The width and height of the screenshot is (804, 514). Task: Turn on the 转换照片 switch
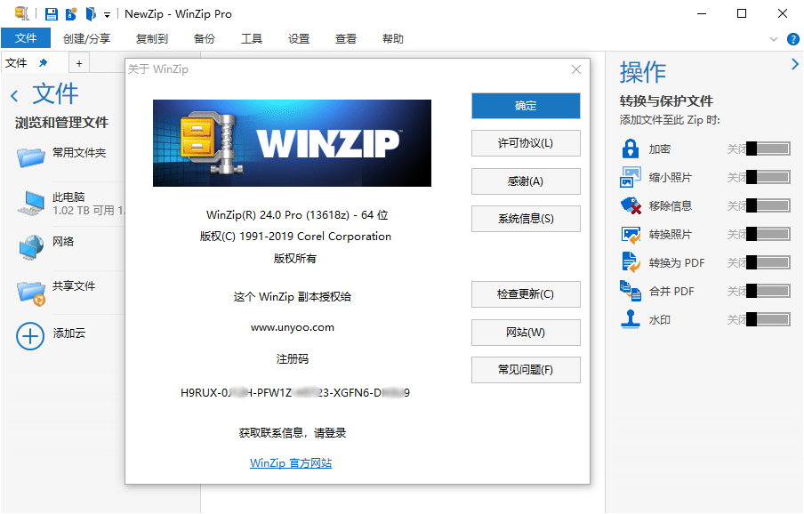pos(768,234)
